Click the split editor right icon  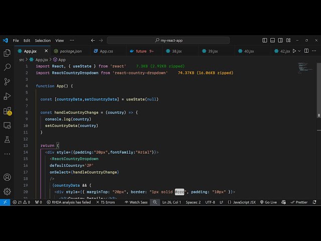(x=307, y=51)
